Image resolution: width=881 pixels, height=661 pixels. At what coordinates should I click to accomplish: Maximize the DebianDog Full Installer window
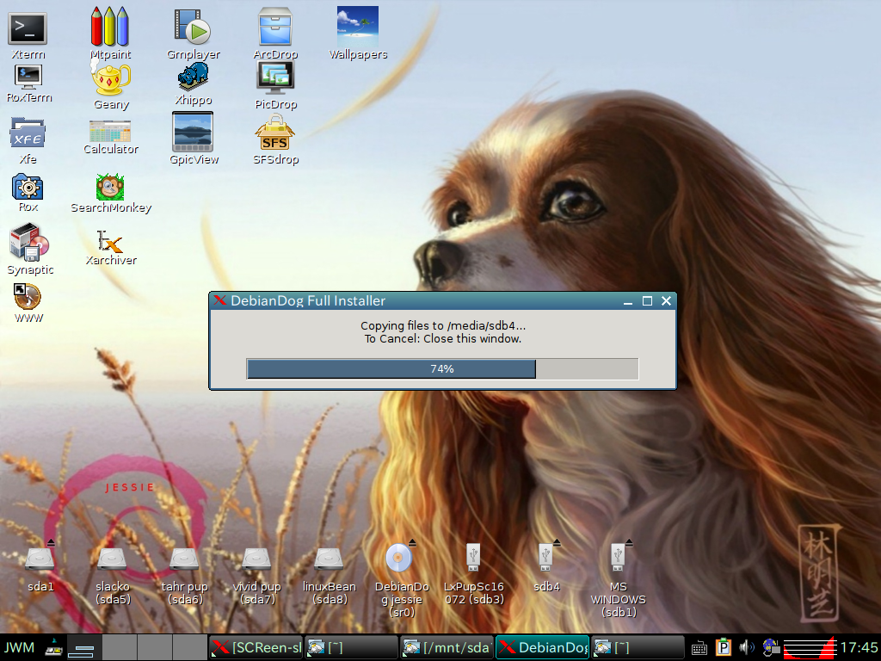(x=647, y=301)
